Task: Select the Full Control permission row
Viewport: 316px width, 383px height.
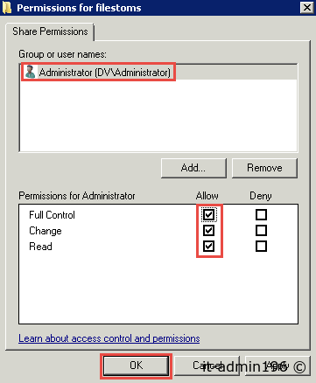Action: point(158,215)
